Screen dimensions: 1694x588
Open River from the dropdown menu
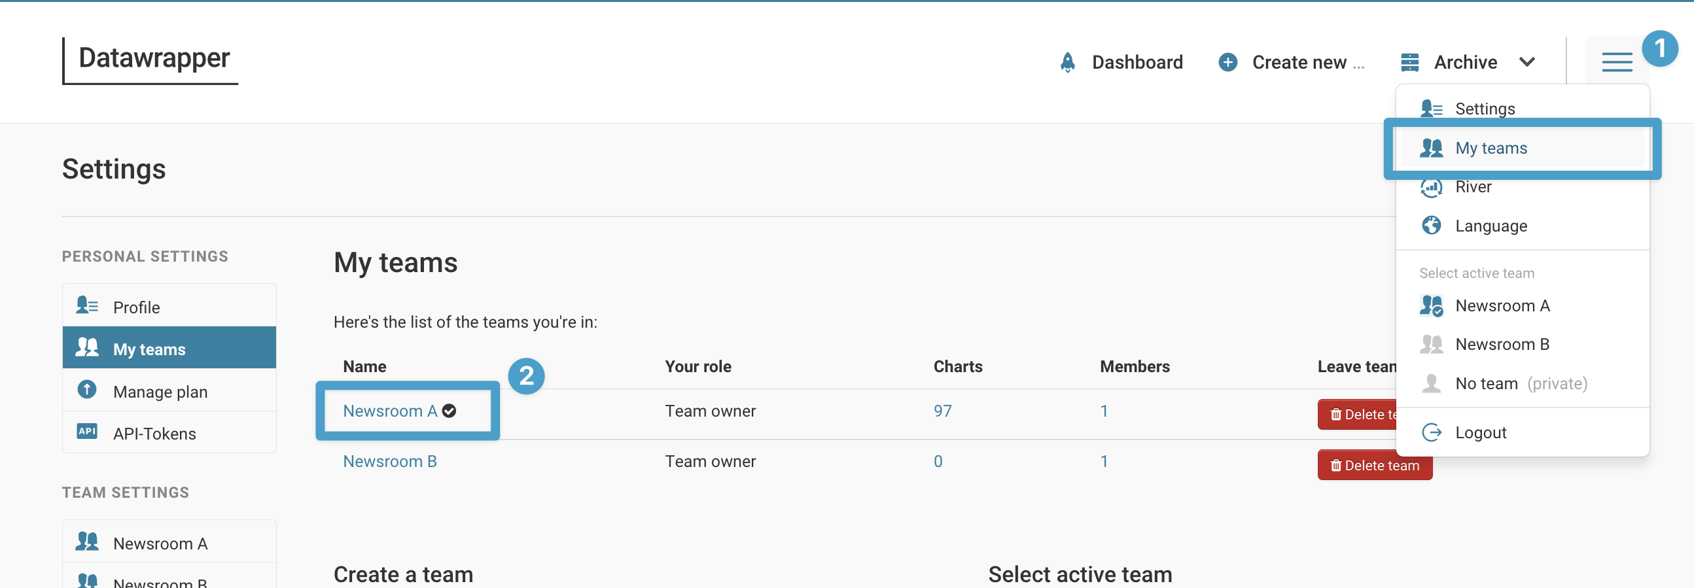(x=1473, y=187)
